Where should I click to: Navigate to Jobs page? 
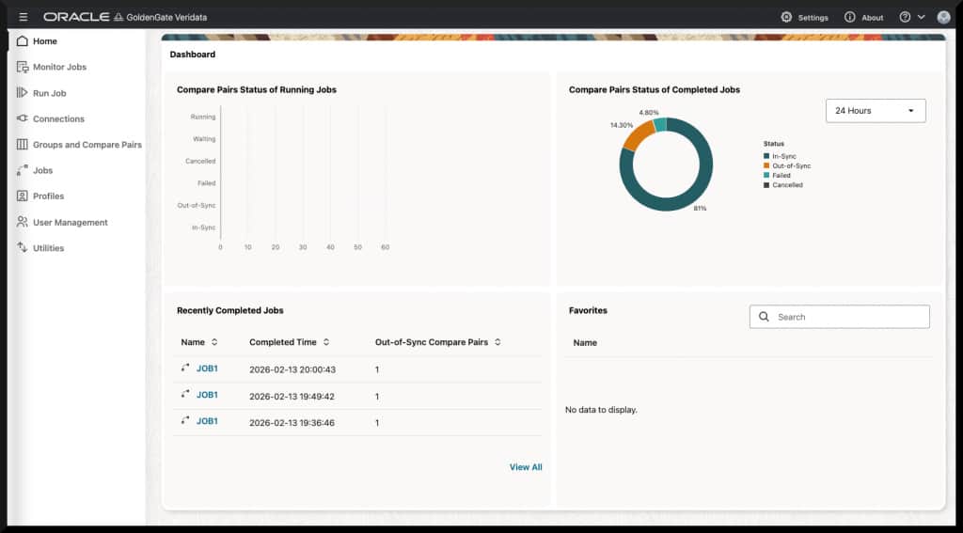43,171
